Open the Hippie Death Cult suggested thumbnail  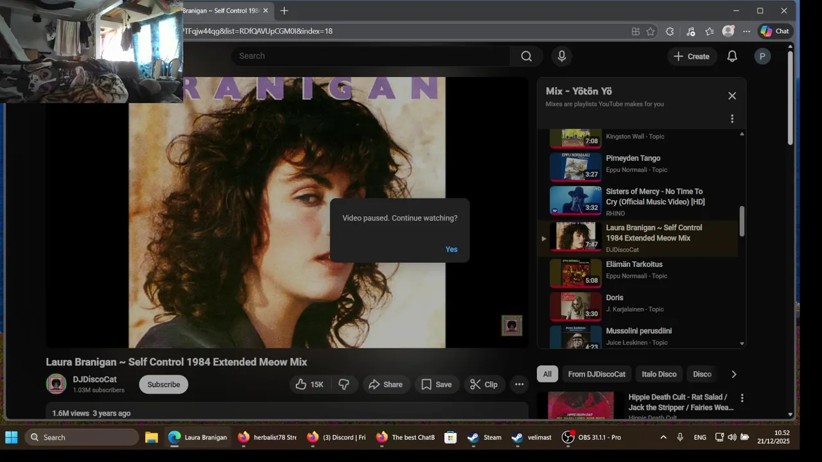click(581, 406)
